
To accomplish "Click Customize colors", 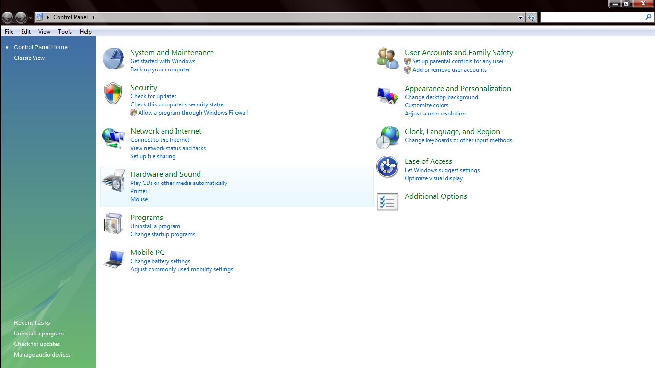I will [426, 105].
